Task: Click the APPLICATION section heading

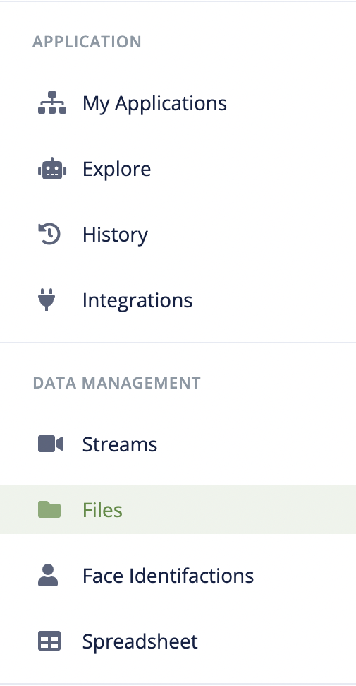Action: pos(87,42)
